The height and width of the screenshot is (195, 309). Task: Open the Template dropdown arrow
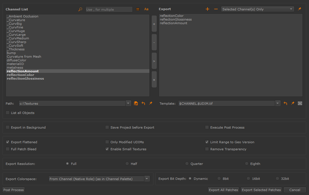pos(278,104)
